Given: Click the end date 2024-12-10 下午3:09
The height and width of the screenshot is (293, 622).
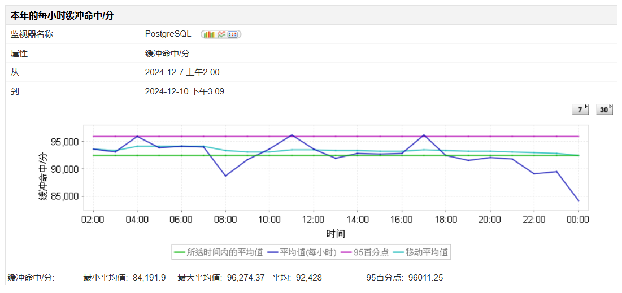Looking at the screenshot, I should (x=184, y=91).
